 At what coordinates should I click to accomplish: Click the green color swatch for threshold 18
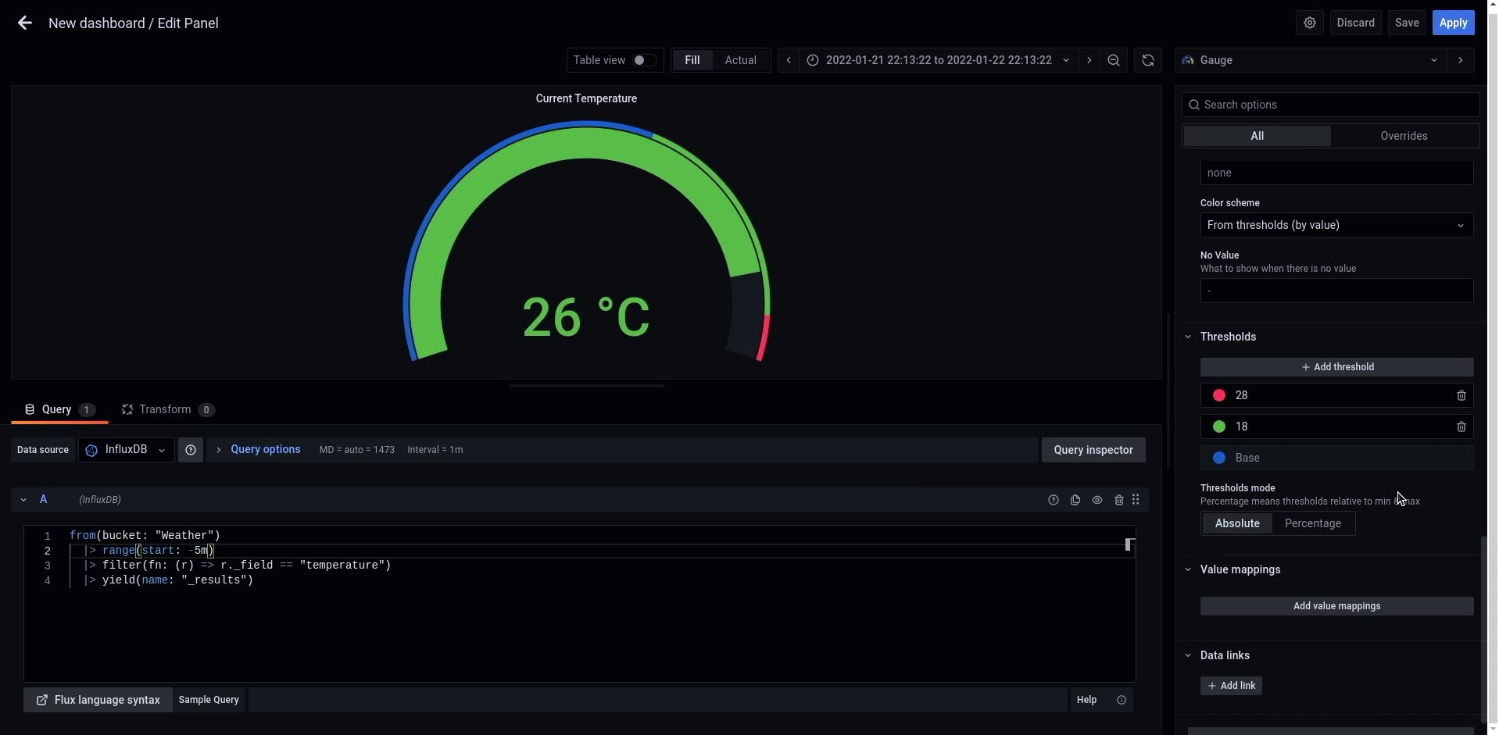pos(1218,426)
